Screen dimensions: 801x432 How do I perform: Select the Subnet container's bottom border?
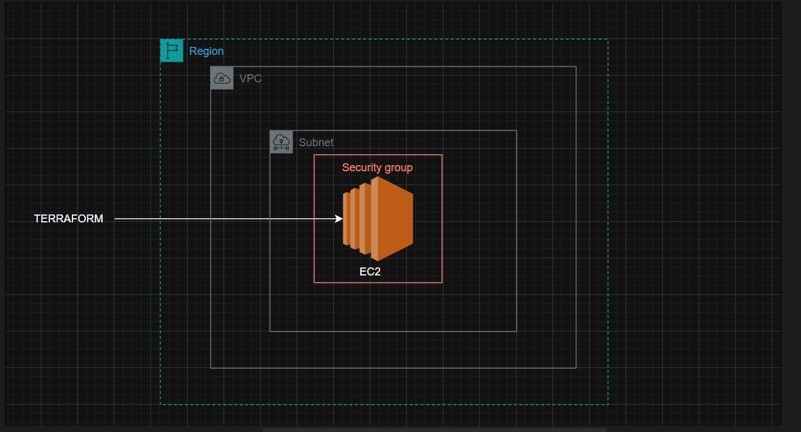tap(393, 331)
